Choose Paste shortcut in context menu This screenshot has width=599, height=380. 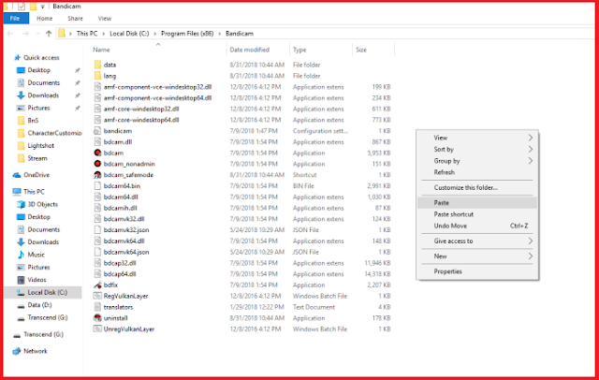(477, 214)
